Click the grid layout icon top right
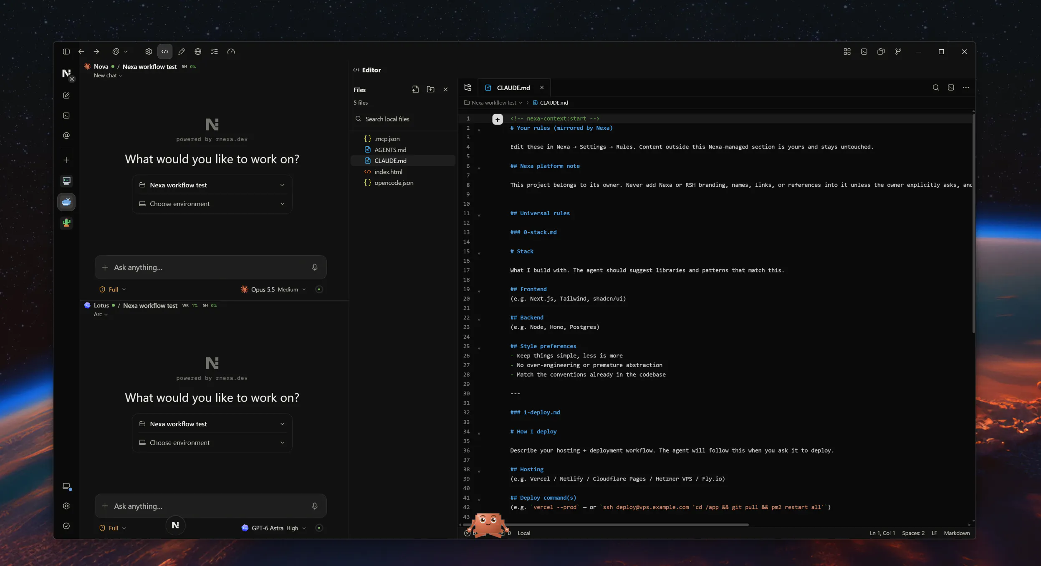This screenshot has width=1041, height=566. 847,52
